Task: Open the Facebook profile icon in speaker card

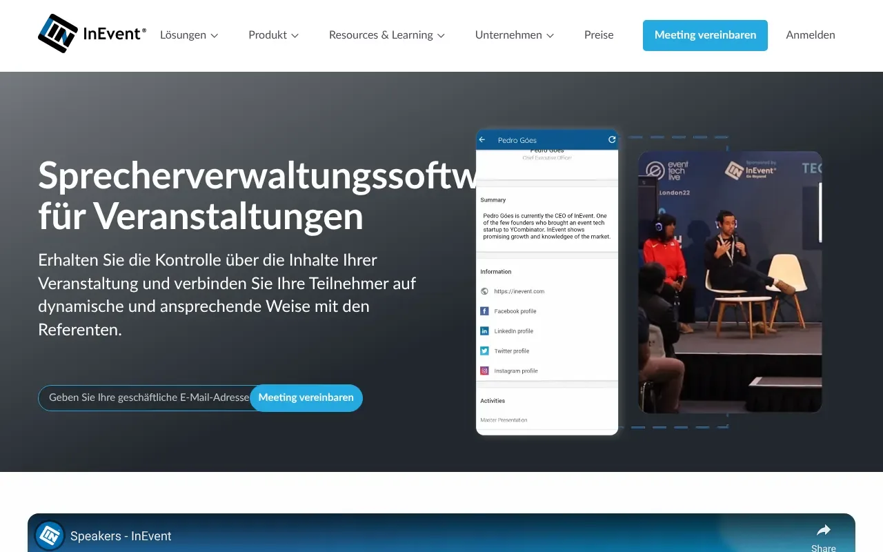Action: (x=484, y=310)
